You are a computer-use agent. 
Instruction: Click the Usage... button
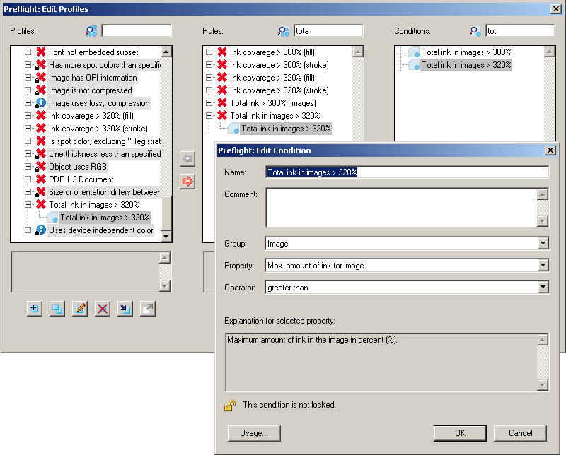(254, 433)
